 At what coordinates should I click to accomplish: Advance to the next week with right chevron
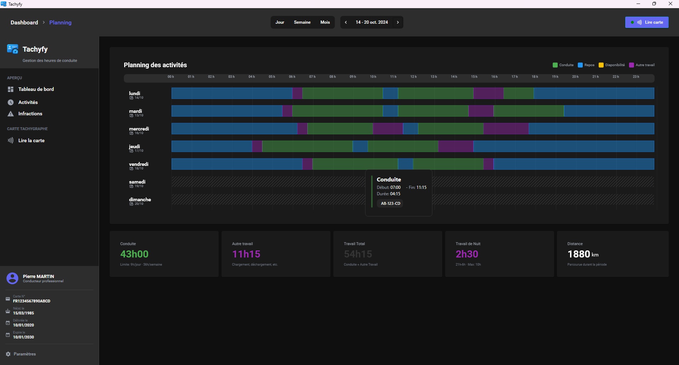tap(398, 22)
